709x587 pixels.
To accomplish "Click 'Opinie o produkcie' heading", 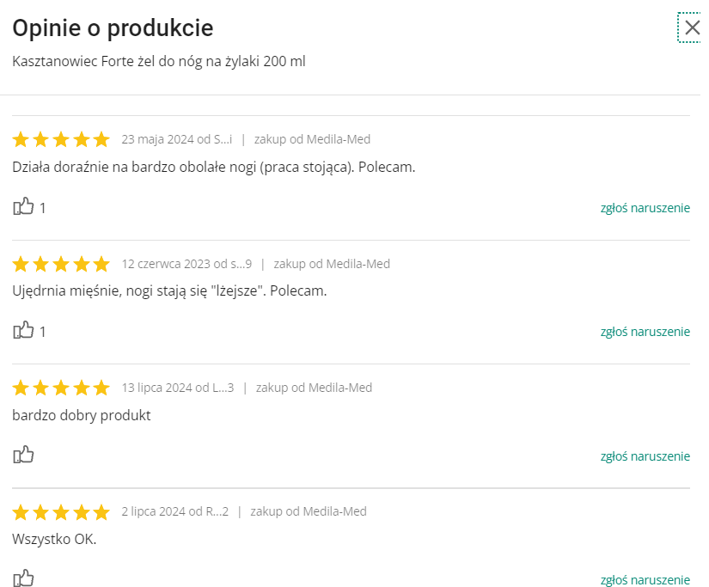I will (x=113, y=28).
